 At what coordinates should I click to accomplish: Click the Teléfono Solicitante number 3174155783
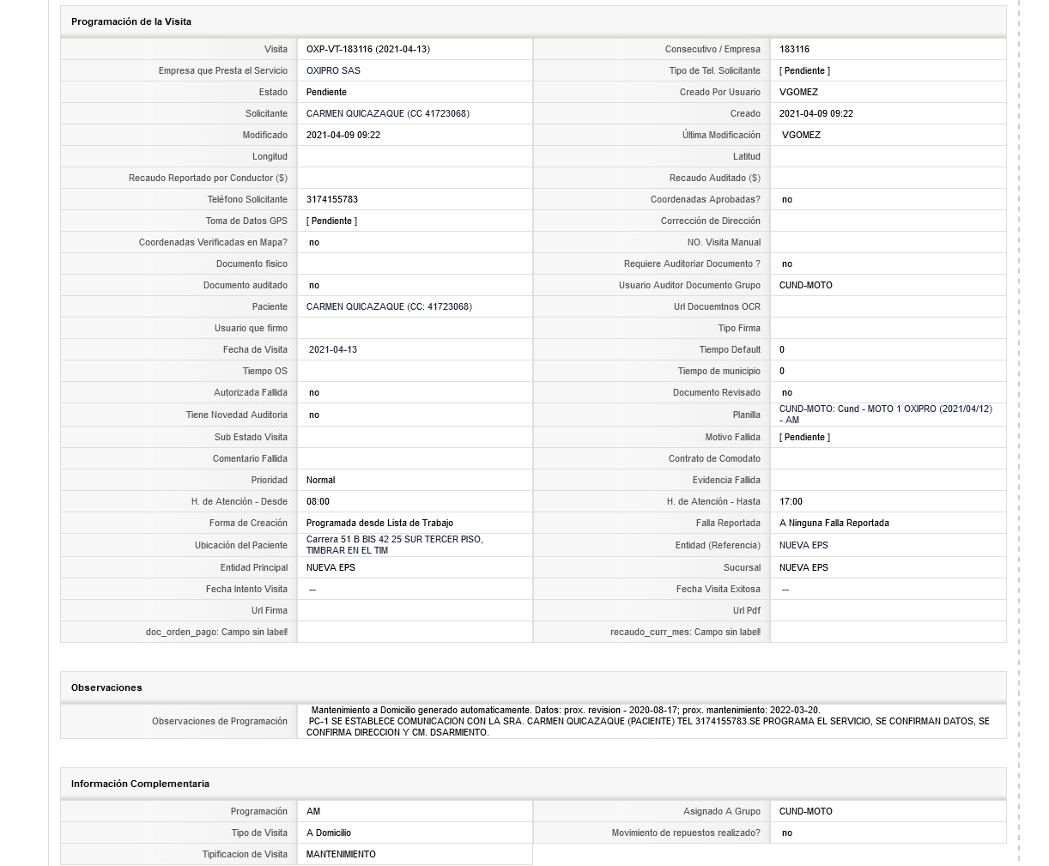[332, 199]
